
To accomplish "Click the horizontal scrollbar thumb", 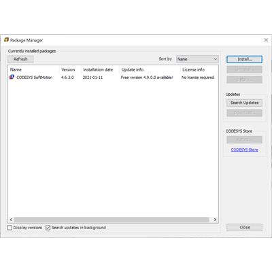I will [x=112, y=220].
